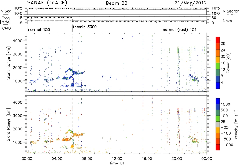Click the "04:00" time tick label
Viewport: 239px width, 165px height.
point(57,159)
